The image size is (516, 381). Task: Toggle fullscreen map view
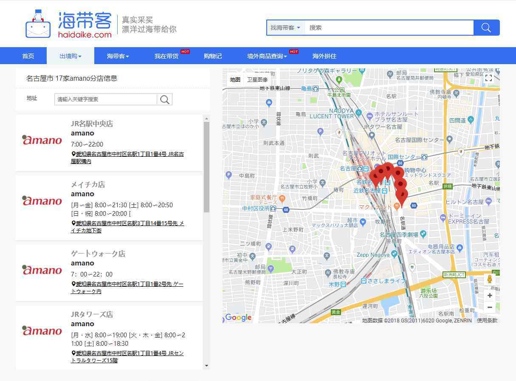tap(488, 78)
